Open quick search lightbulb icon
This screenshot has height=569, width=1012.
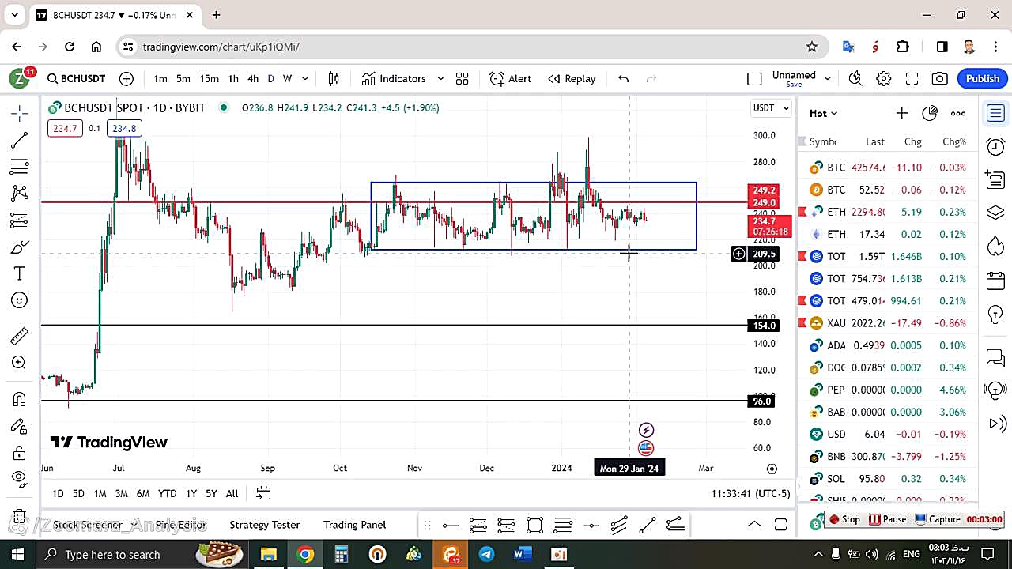[855, 78]
